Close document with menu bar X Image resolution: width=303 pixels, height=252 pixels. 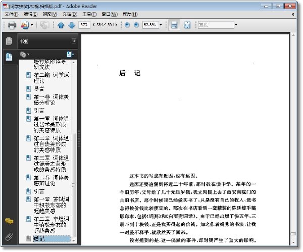pos(293,15)
